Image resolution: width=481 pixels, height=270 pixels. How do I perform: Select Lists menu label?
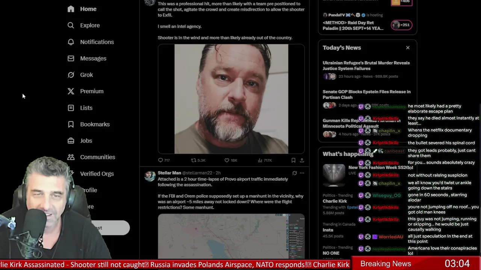click(86, 108)
